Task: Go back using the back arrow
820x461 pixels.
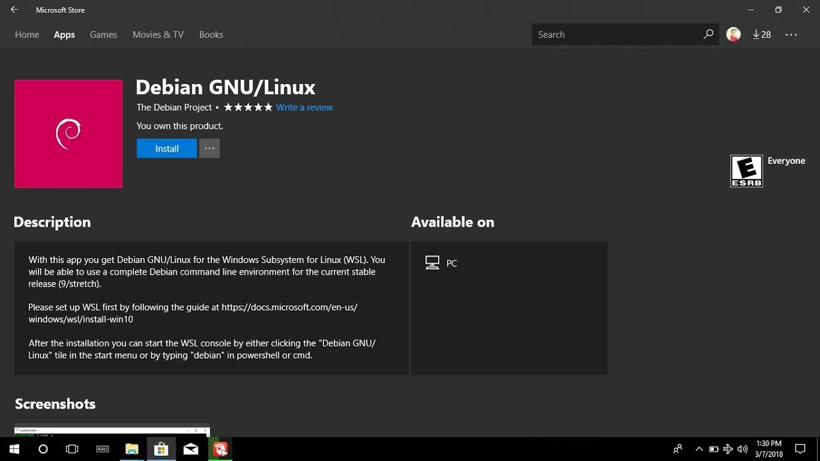Action: click(14, 10)
